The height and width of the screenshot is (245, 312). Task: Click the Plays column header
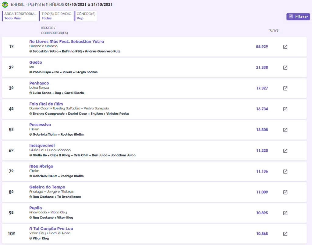click(273, 30)
